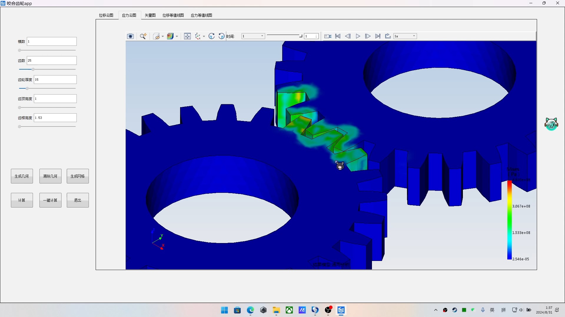Play the animation forward
This screenshot has height=317, width=565.
358,36
